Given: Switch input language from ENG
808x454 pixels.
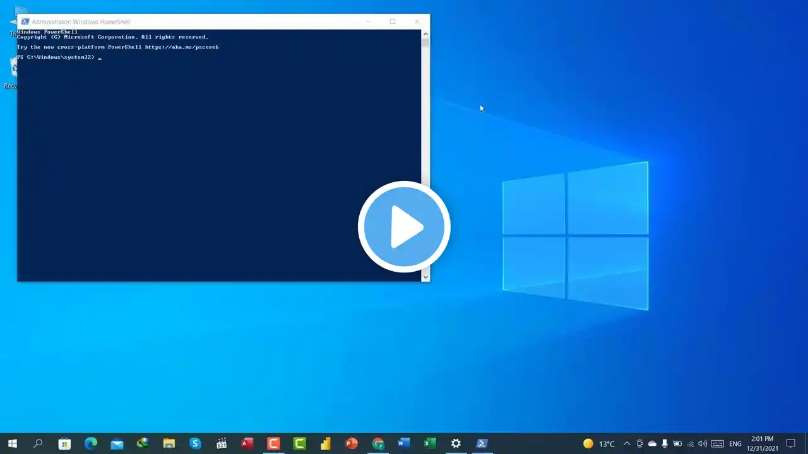Looking at the screenshot, I should 735,444.
